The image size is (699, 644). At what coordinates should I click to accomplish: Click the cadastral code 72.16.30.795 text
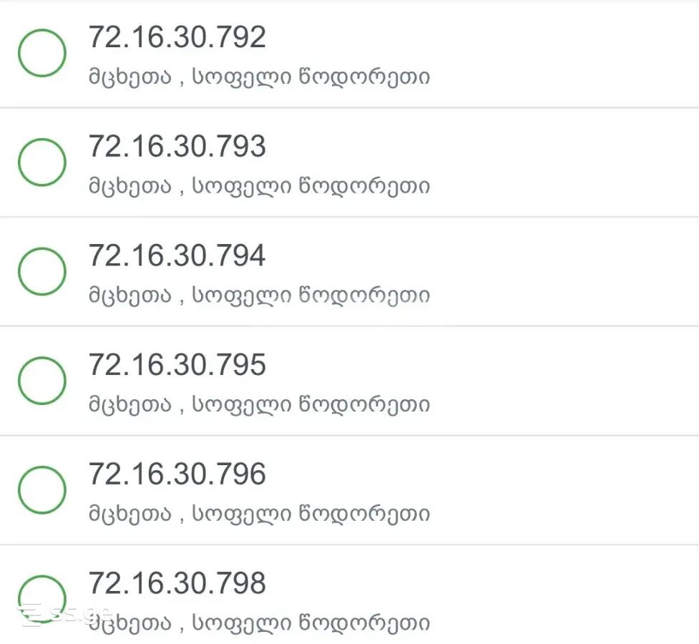coord(177,365)
